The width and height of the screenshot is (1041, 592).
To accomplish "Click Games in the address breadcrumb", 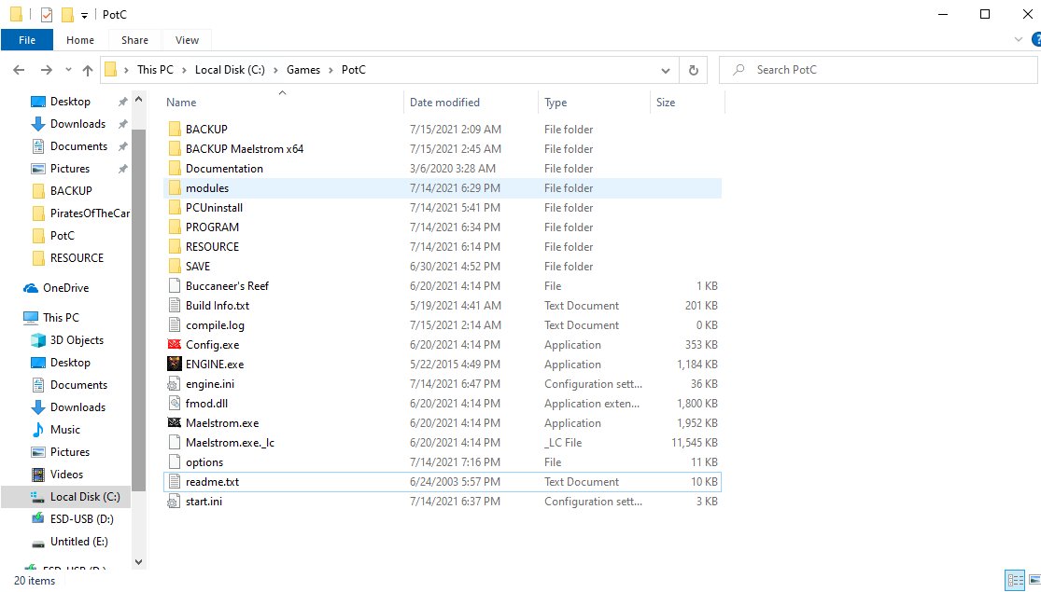I will [303, 70].
